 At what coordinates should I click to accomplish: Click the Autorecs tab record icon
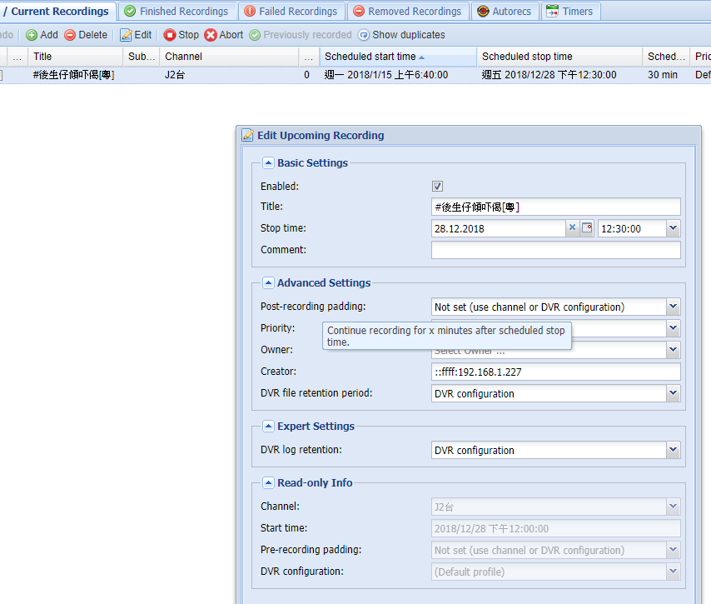click(x=484, y=12)
